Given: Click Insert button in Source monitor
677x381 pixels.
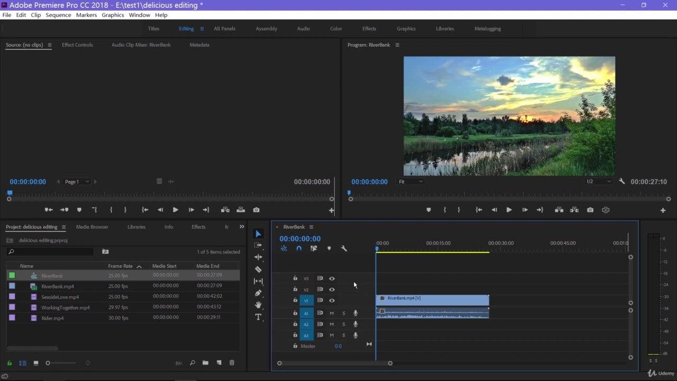Looking at the screenshot, I should [225, 210].
